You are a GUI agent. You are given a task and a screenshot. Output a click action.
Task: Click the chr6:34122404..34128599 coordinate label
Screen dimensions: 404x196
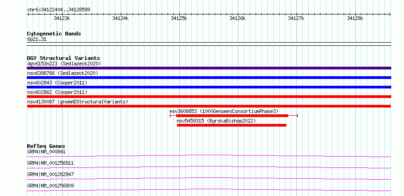point(59,10)
